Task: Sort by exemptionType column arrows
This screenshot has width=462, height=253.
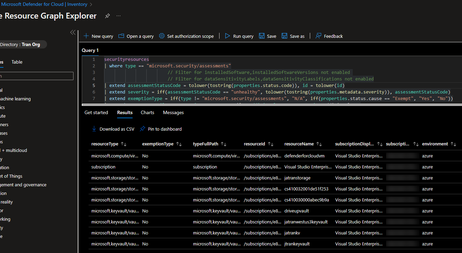Action: pyautogui.click(x=179, y=144)
